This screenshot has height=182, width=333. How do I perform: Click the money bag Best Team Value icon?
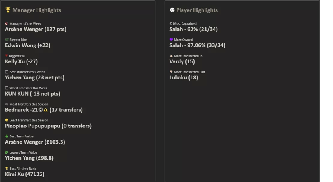click(x=7, y=136)
